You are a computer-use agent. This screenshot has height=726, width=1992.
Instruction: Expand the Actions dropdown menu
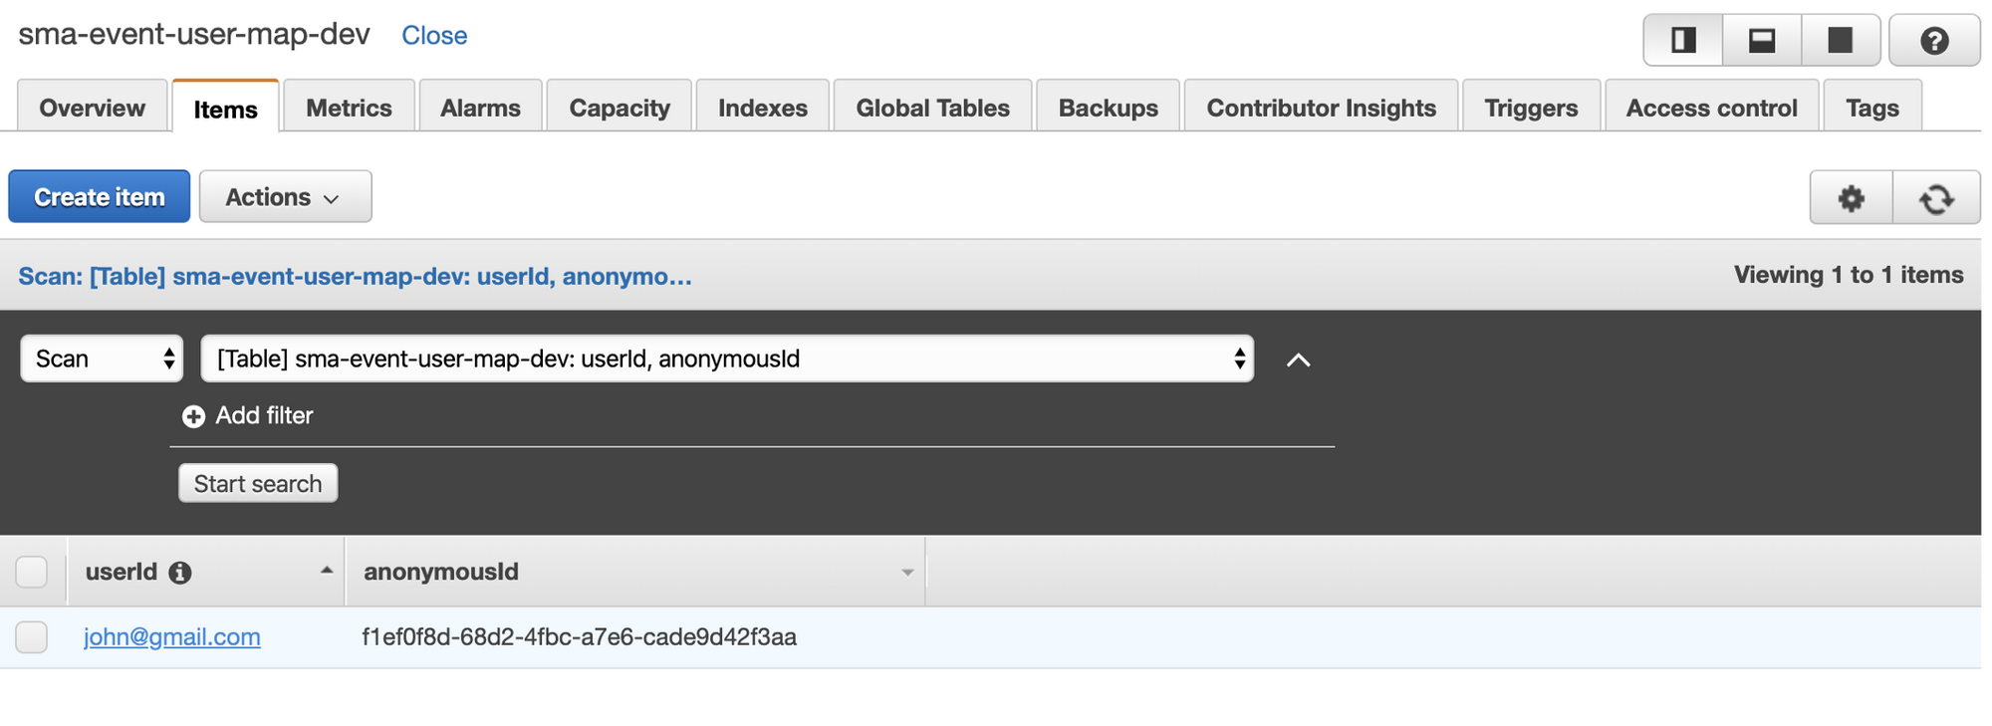[285, 197]
